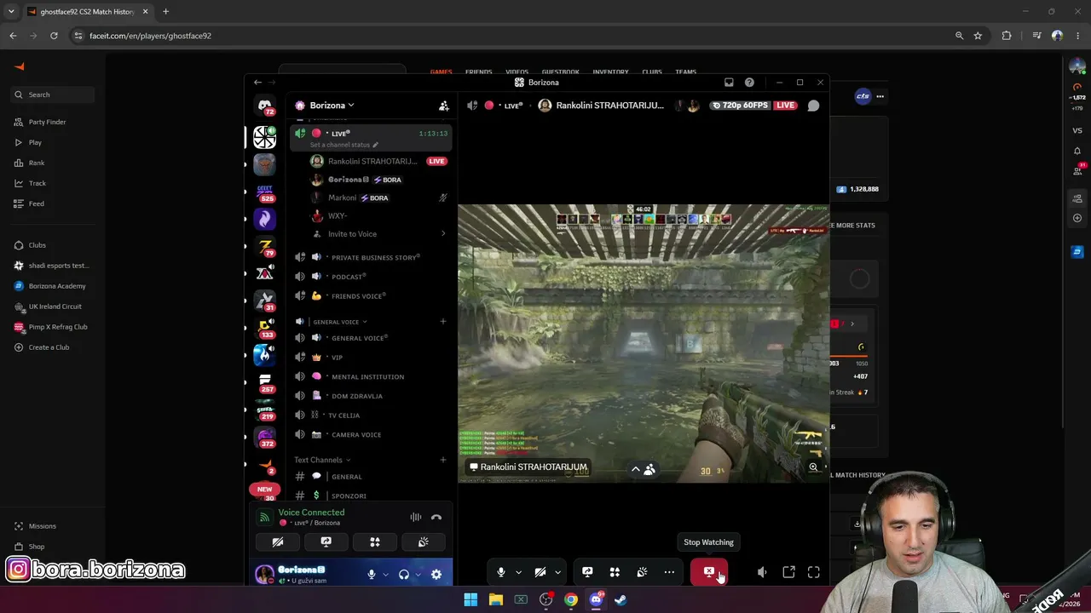Collapse the General Voice category

pyautogui.click(x=339, y=322)
